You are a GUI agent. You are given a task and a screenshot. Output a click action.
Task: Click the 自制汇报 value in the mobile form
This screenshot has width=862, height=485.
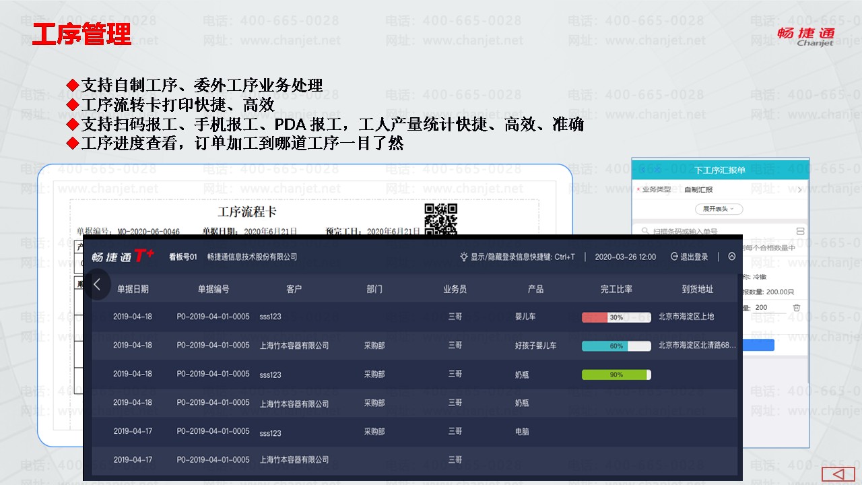(x=698, y=190)
